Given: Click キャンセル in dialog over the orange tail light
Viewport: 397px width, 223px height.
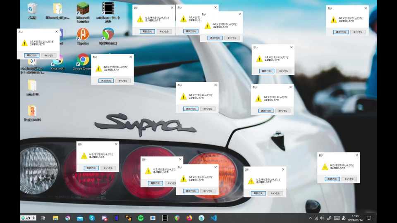Looking at the screenshot, I should [x=208, y=191].
